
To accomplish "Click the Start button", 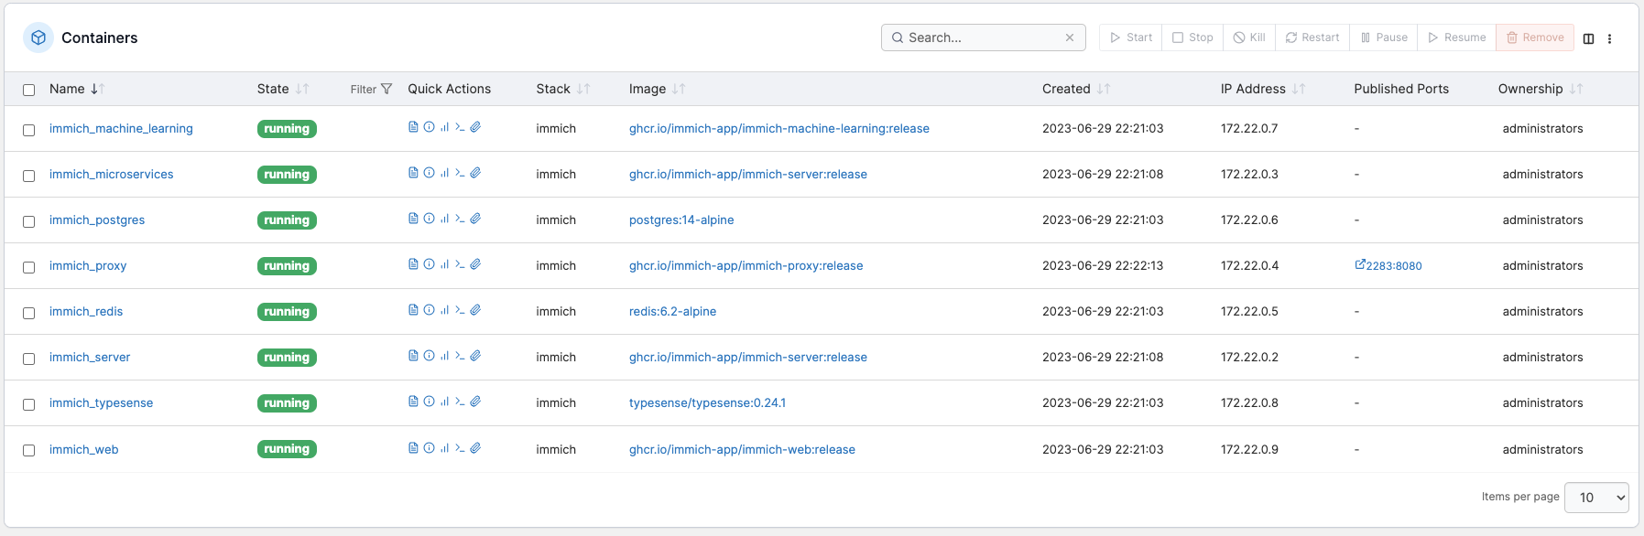I will [x=1131, y=38].
